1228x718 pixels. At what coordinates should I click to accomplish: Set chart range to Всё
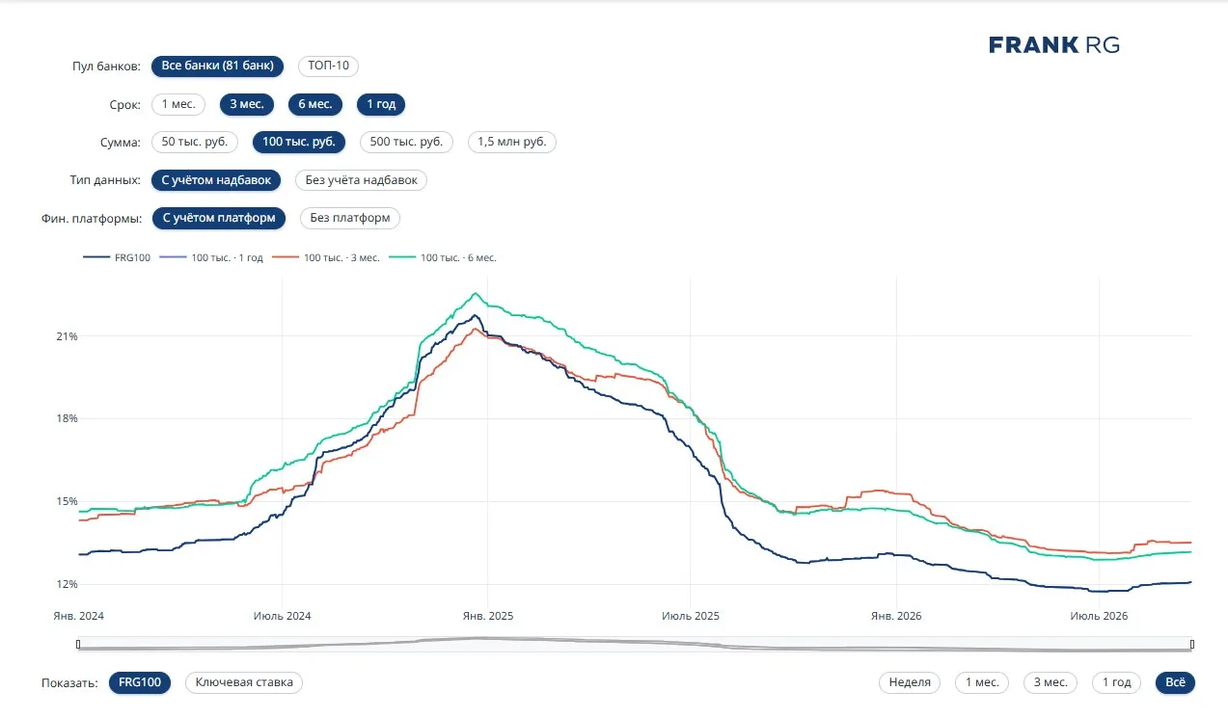click(x=1175, y=682)
